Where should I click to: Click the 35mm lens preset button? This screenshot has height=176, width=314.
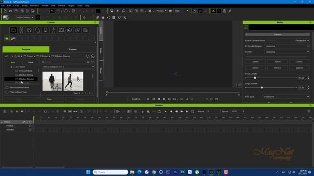click(x=277, y=62)
